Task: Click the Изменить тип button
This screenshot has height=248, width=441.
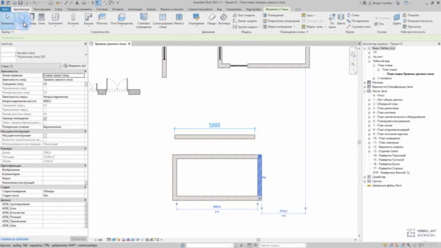Action: pos(75,66)
